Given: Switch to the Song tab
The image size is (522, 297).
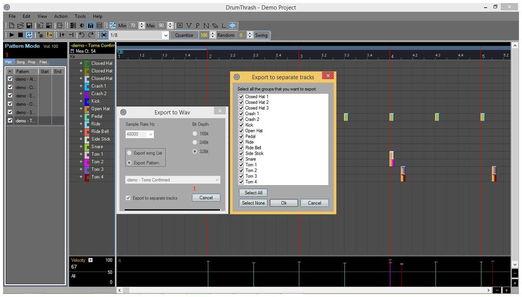Looking at the screenshot, I should pos(21,62).
